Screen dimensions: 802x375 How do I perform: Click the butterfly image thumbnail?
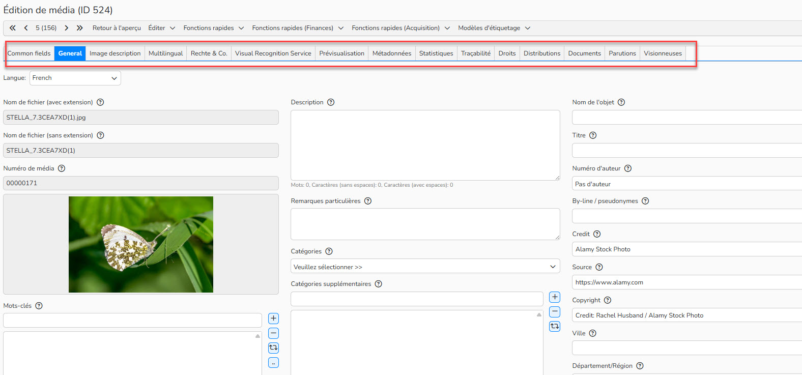[x=141, y=244]
